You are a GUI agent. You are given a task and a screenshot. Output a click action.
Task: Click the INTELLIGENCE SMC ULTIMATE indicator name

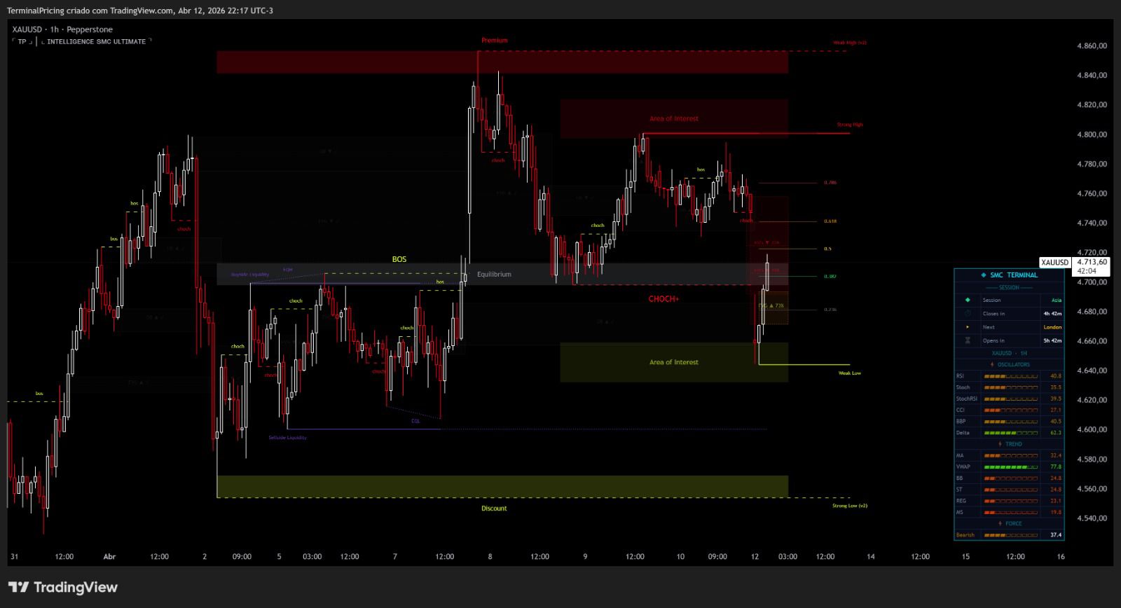point(96,42)
